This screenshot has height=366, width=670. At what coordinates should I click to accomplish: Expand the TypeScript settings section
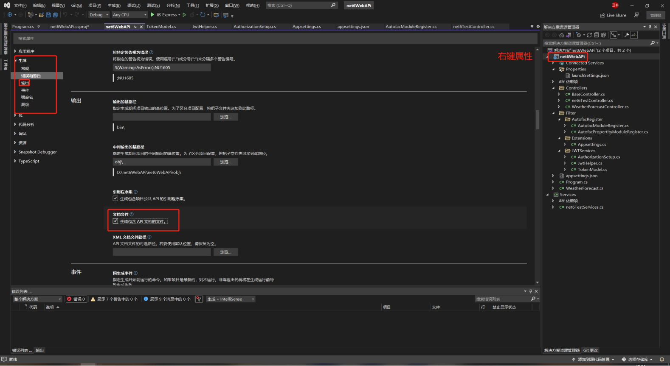[15, 161]
